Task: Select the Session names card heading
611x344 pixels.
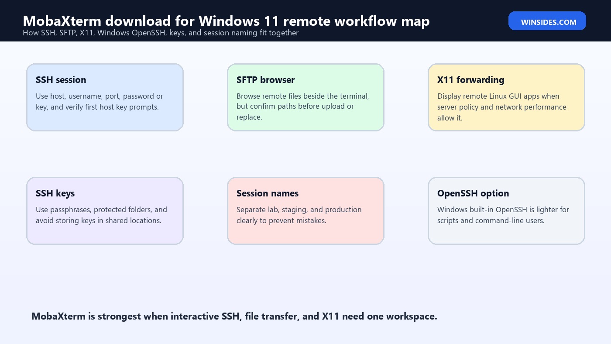Action: pyautogui.click(x=268, y=193)
